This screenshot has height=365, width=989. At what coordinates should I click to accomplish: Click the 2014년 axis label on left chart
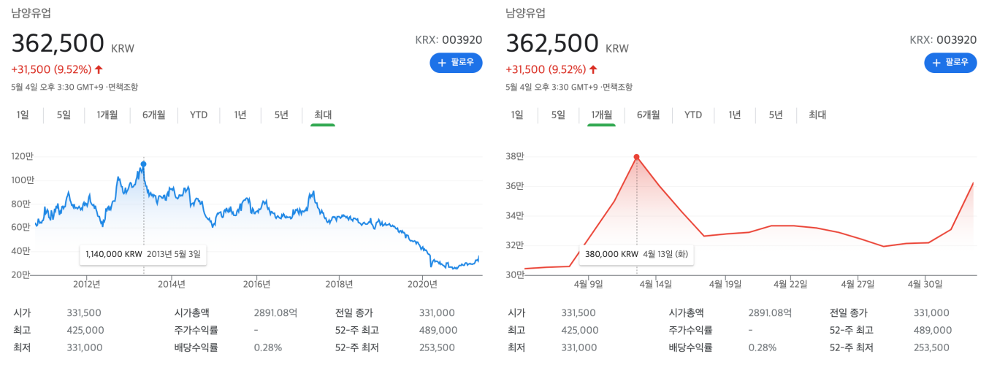click(x=172, y=284)
